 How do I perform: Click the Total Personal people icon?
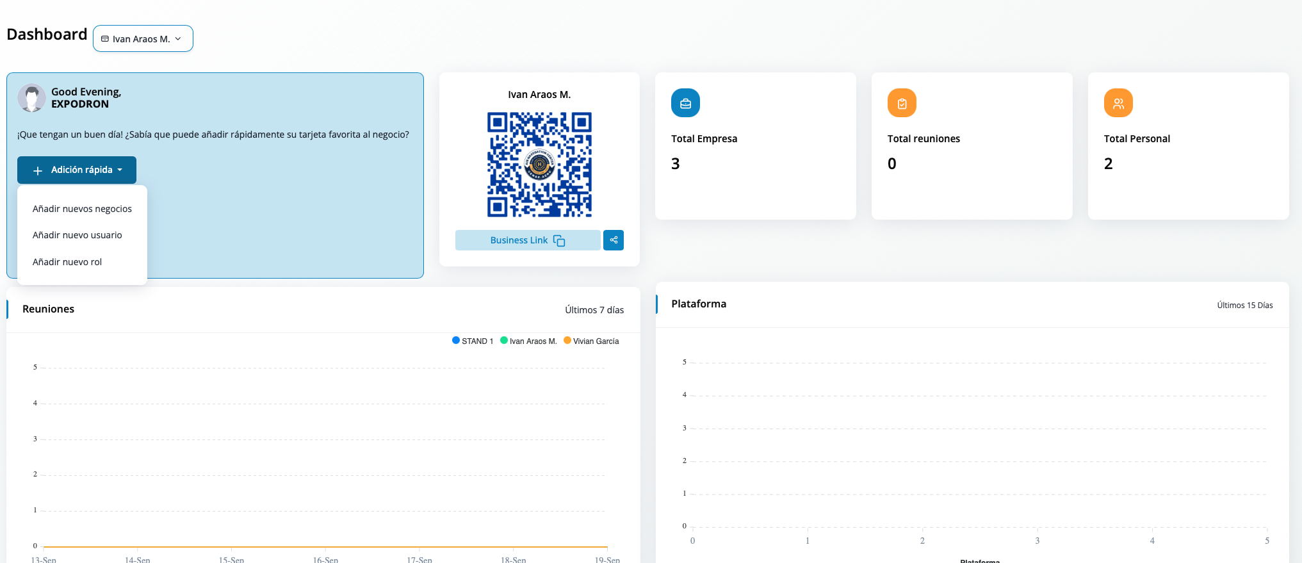[1118, 103]
